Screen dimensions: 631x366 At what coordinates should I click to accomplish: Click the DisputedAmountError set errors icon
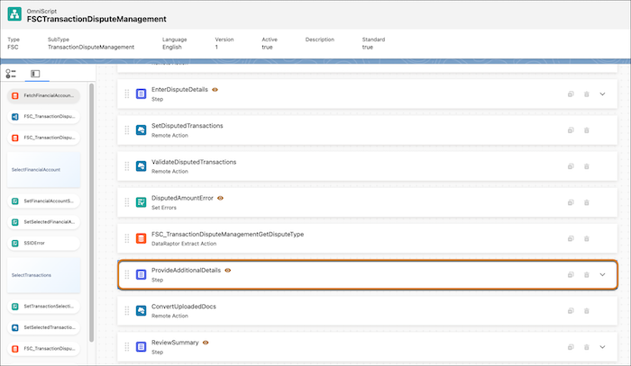pos(141,202)
